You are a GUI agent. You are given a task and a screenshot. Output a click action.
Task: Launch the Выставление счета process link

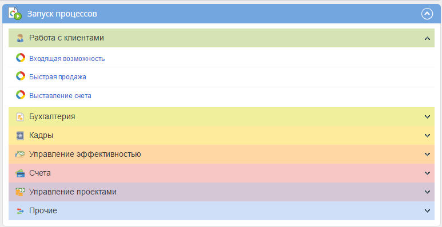tap(60, 96)
